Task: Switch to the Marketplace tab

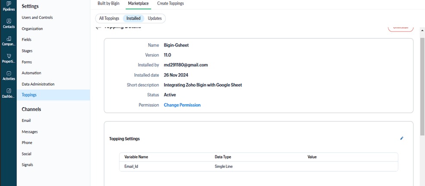Action: point(138,3)
